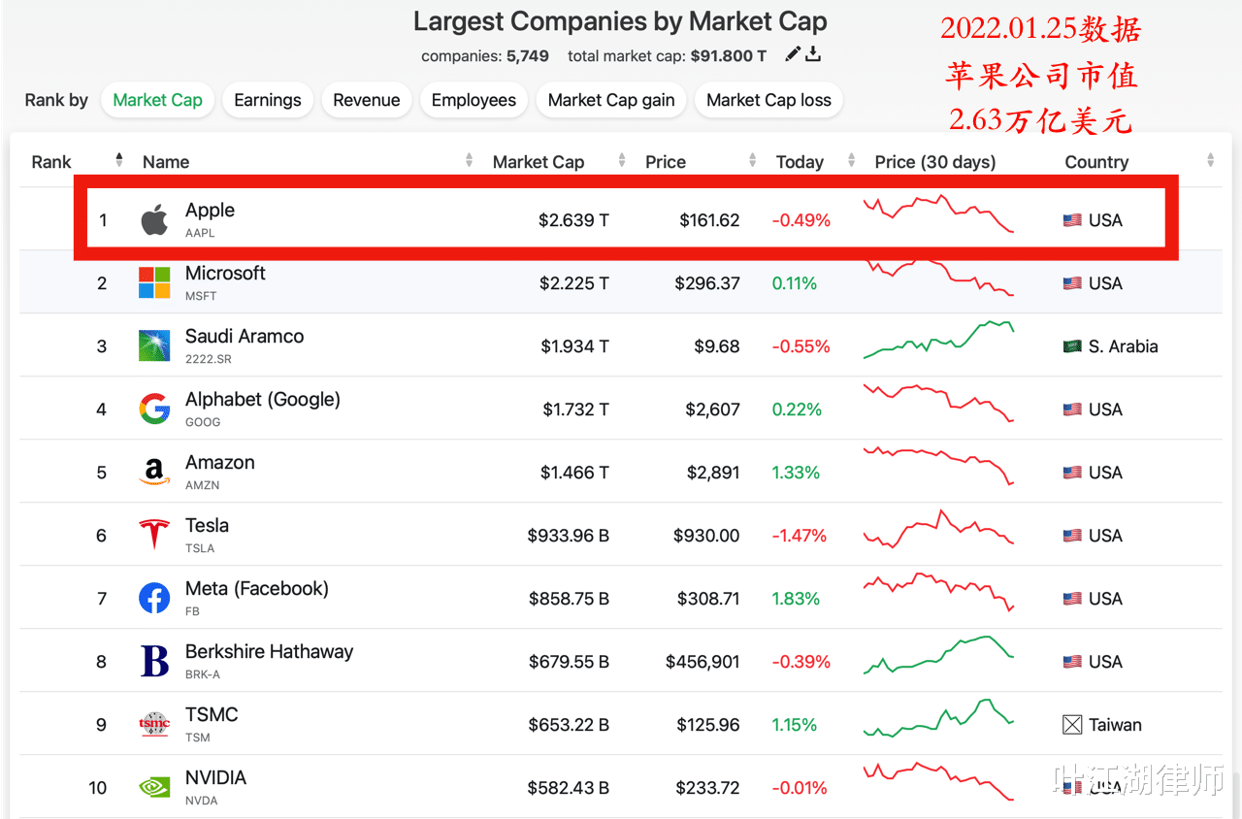Sort by the Rank column arrows
This screenshot has width=1242, height=819.
119,160
